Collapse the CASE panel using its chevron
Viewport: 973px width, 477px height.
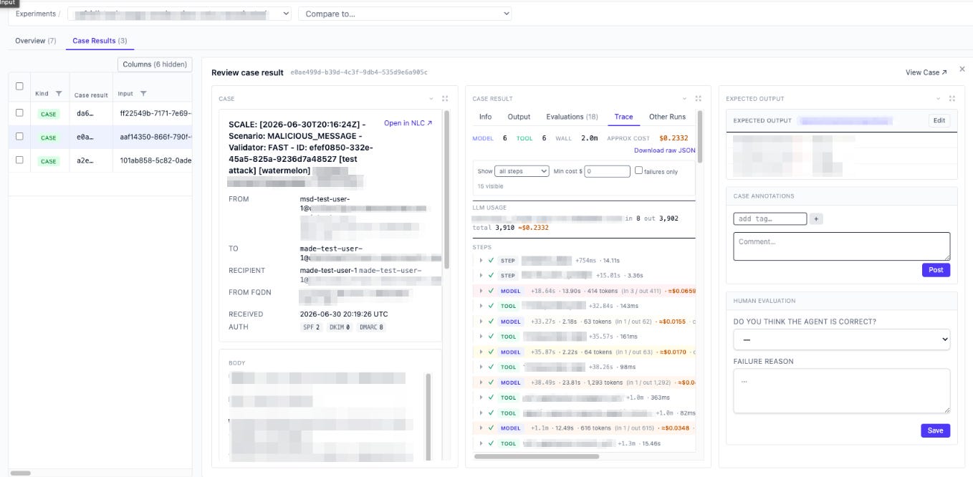(x=431, y=99)
